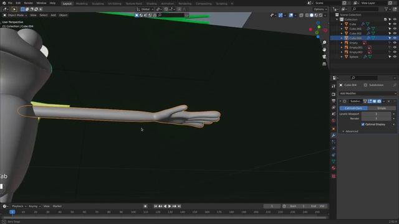Click the subdivision Render levels field
The height and width of the screenshot is (224, 399).
[x=377, y=118]
